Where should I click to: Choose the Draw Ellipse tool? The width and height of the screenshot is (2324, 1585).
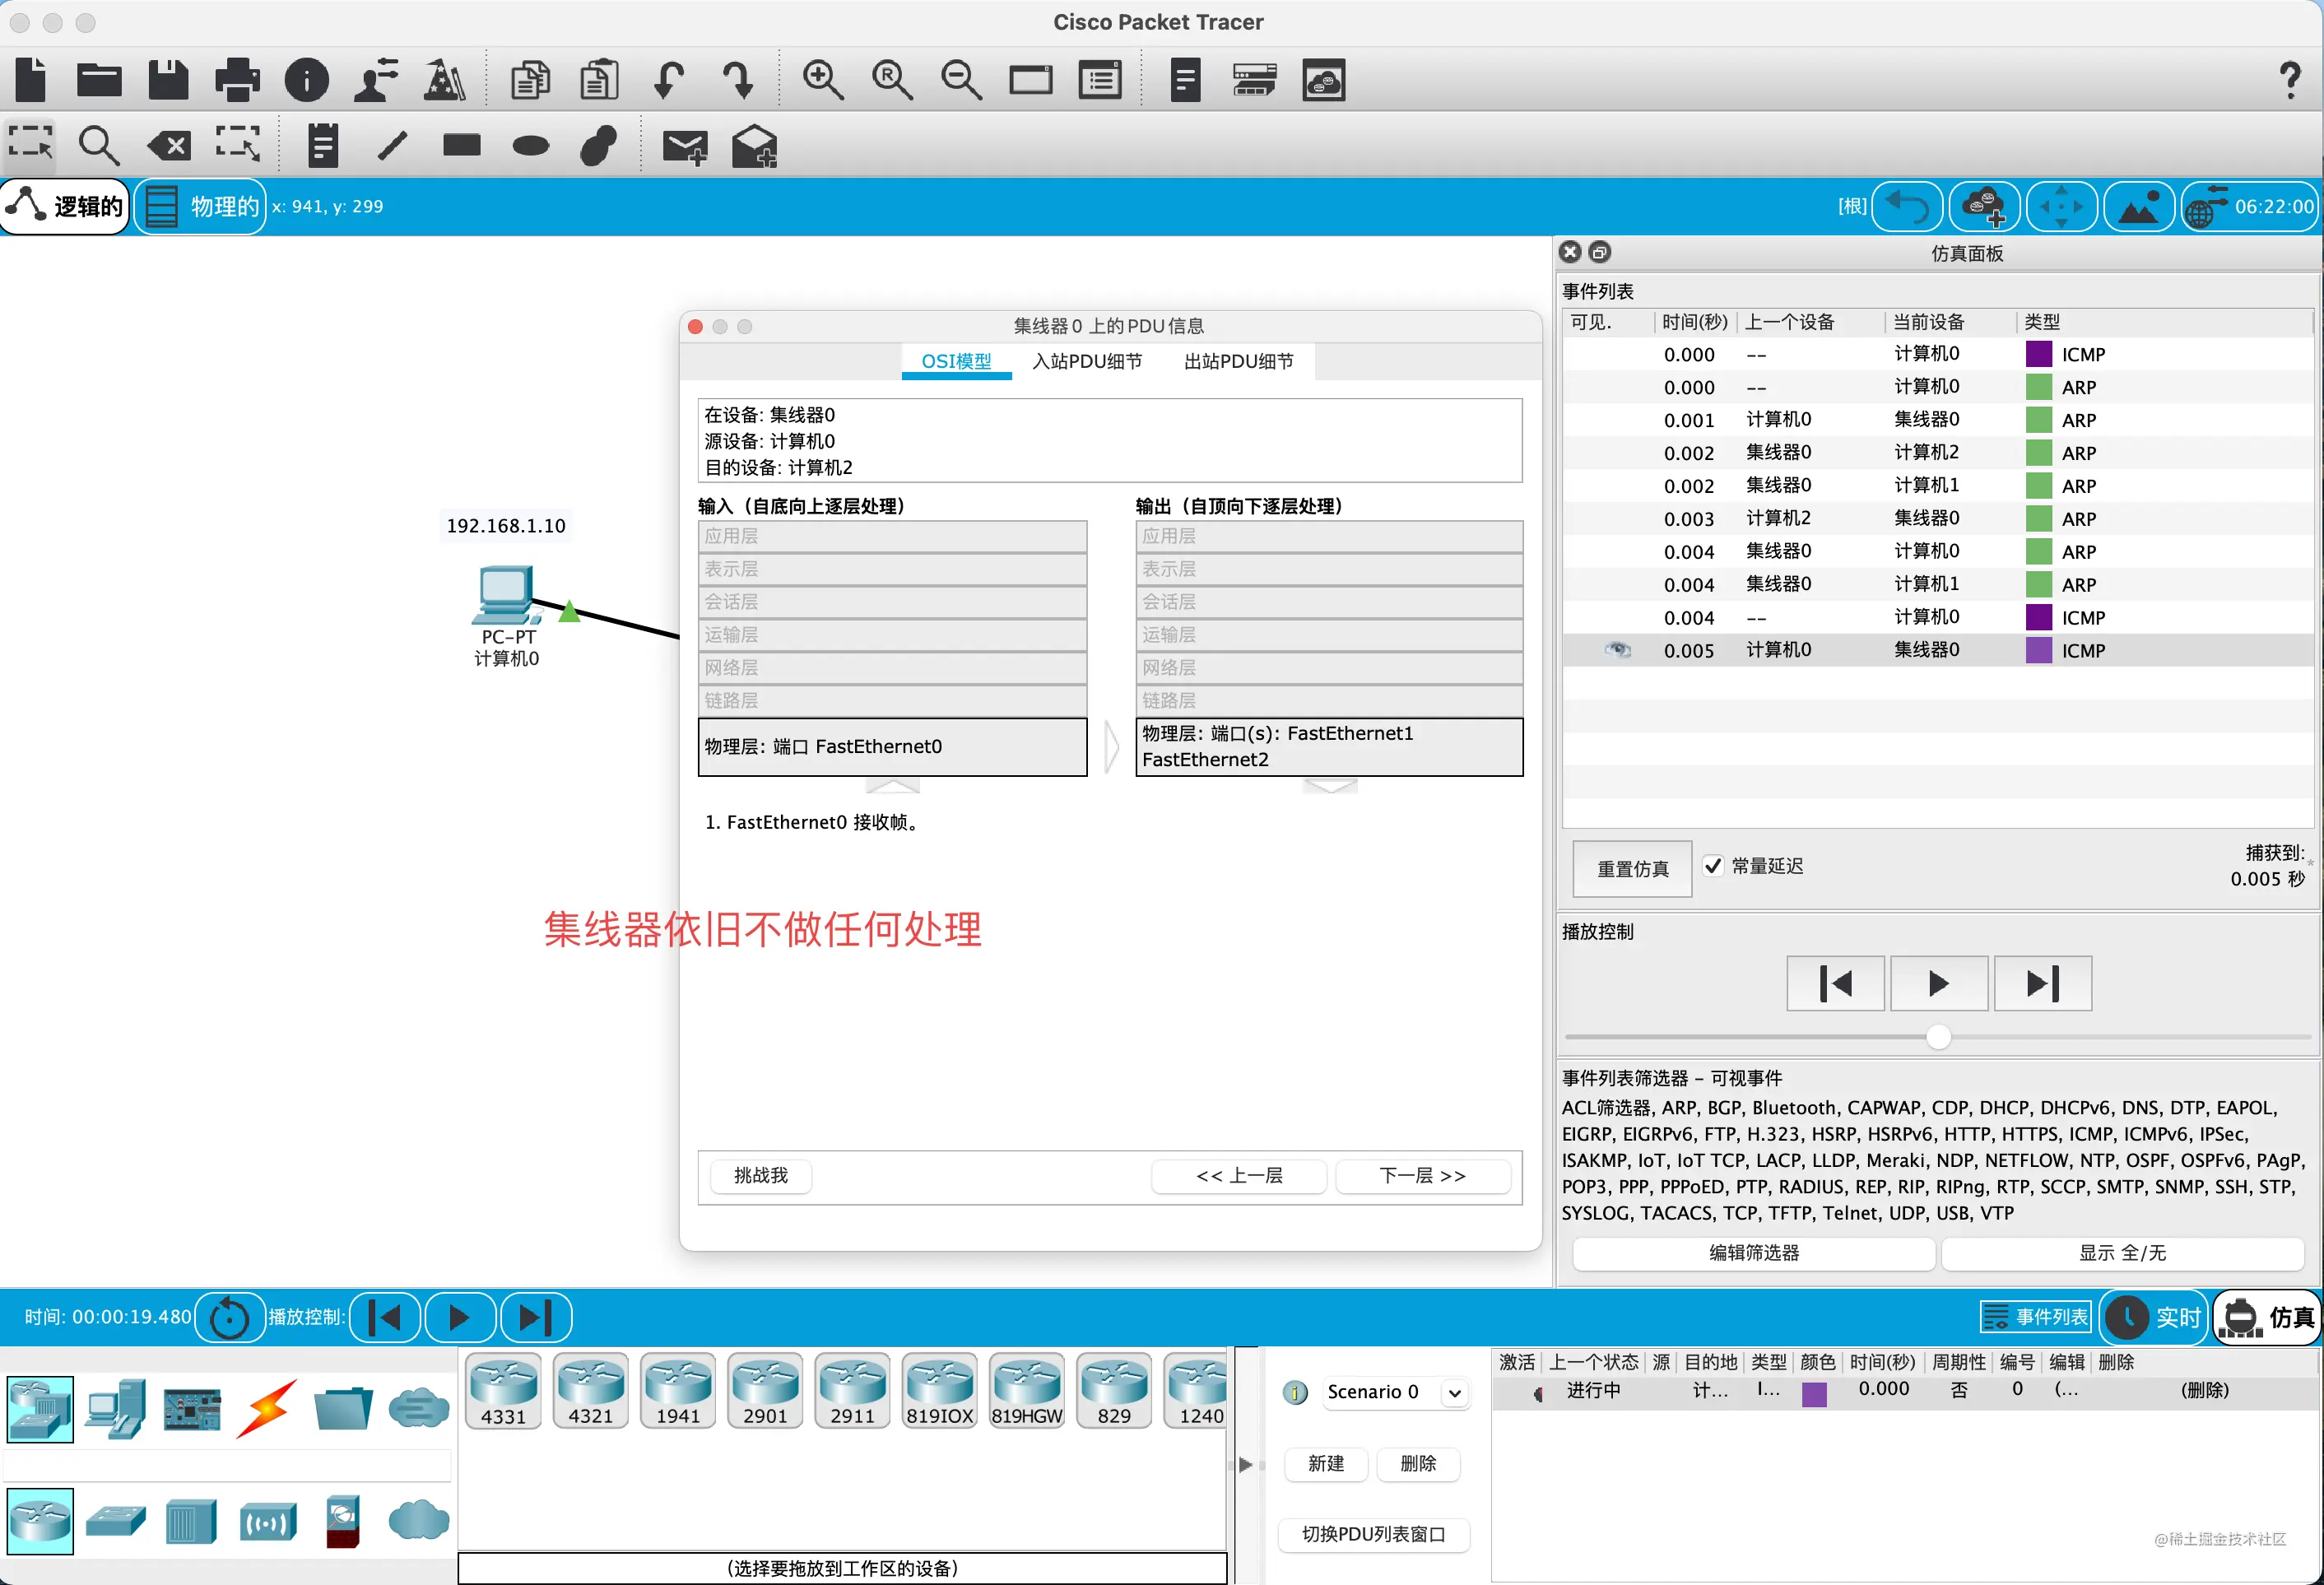[530, 146]
